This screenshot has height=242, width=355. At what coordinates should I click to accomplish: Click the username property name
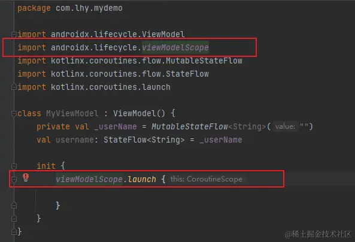click(x=75, y=140)
